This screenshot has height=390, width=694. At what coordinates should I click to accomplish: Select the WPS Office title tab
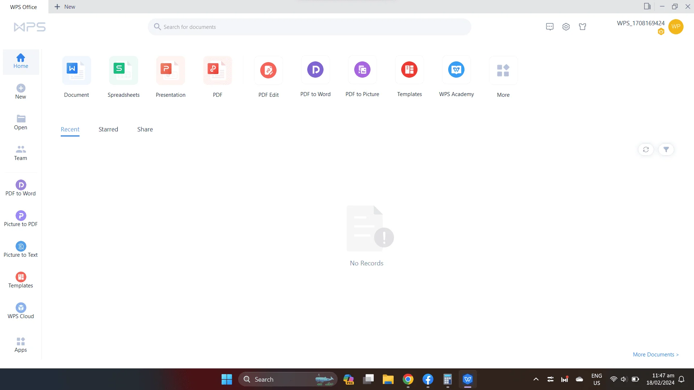pyautogui.click(x=23, y=7)
